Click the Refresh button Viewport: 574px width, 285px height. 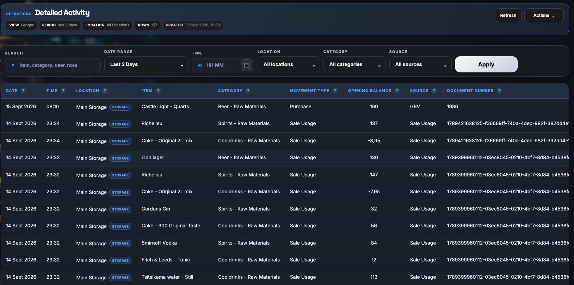[508, 15]
